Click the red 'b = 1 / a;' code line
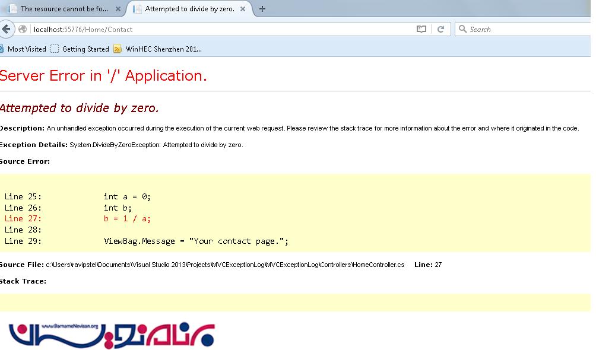596x350 pixels. (x=127, y=218)
